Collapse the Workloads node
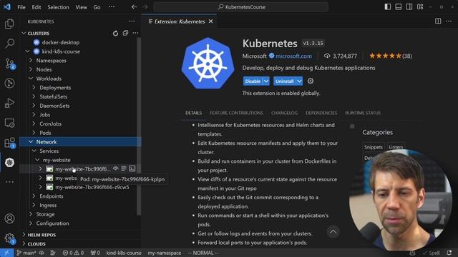This screenshot has width=458, height=257. coord(31,79)
